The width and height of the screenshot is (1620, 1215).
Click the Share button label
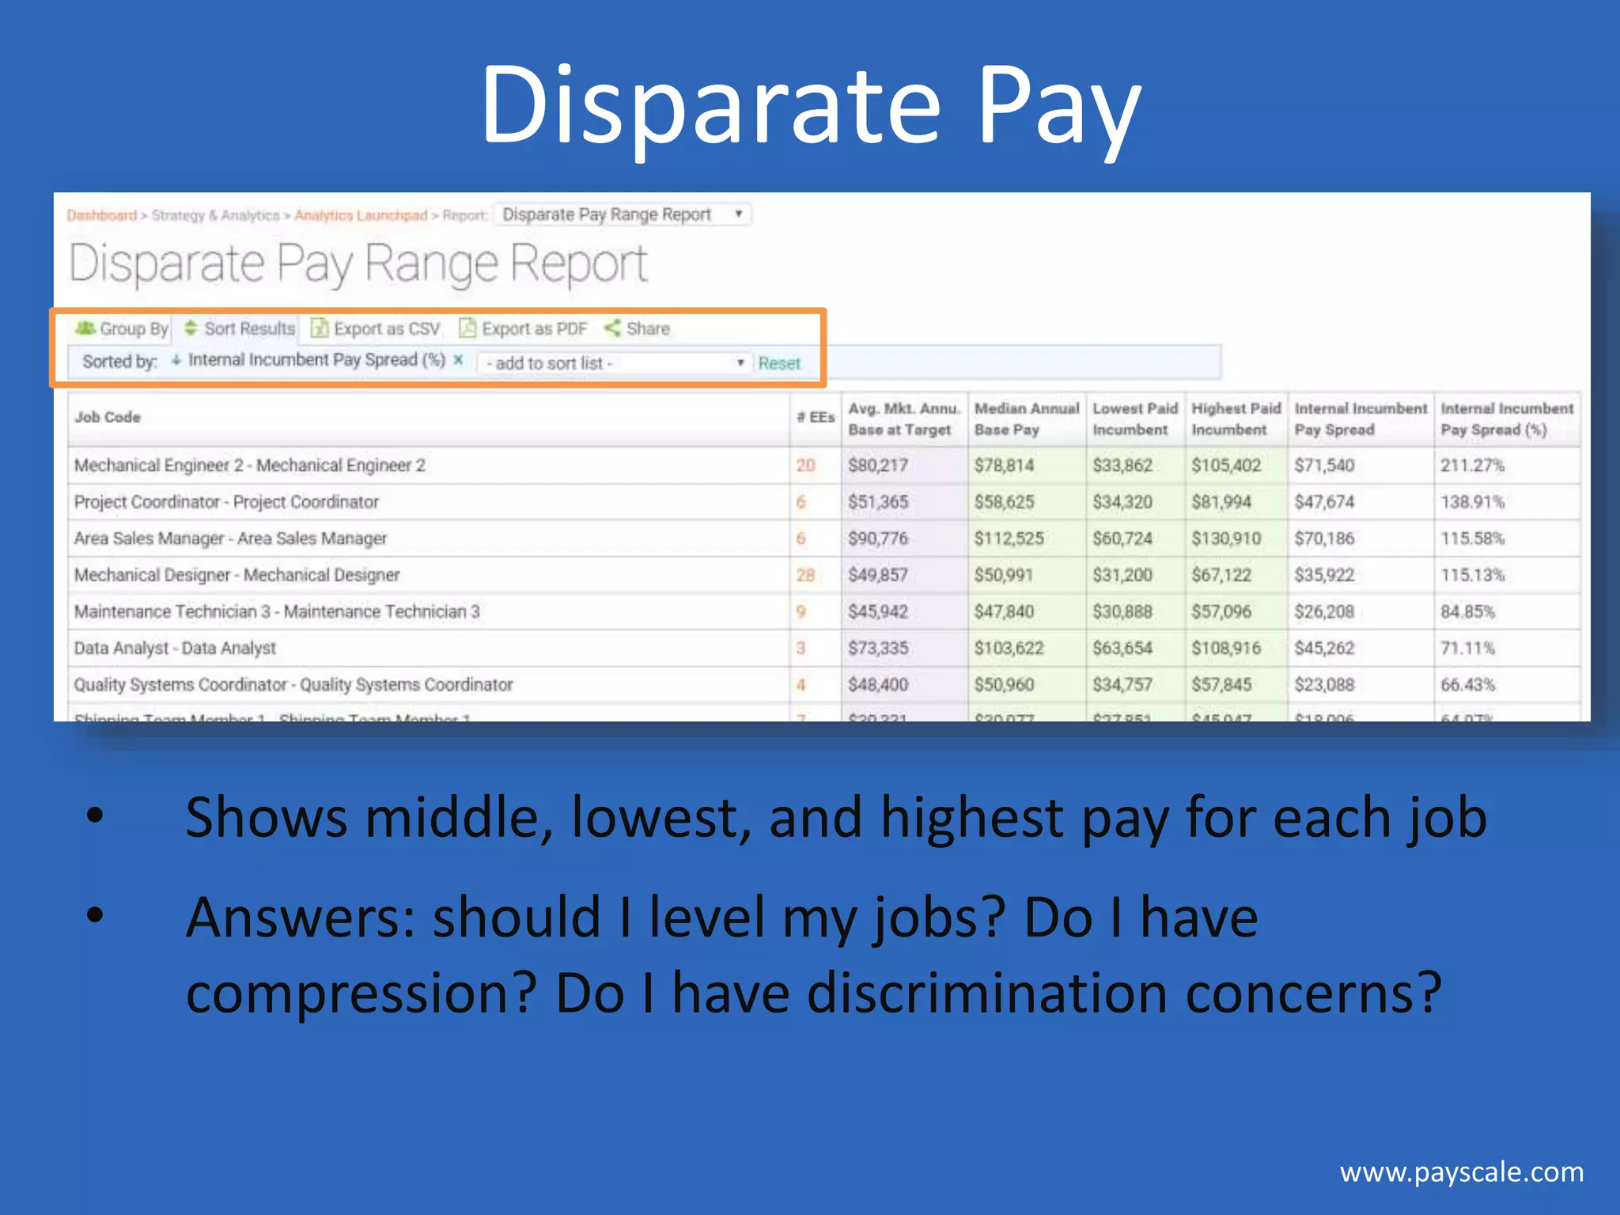648,328
